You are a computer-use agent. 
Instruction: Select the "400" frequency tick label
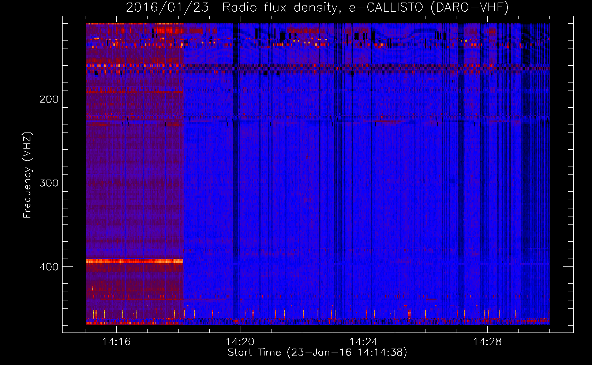coord(49,267)
